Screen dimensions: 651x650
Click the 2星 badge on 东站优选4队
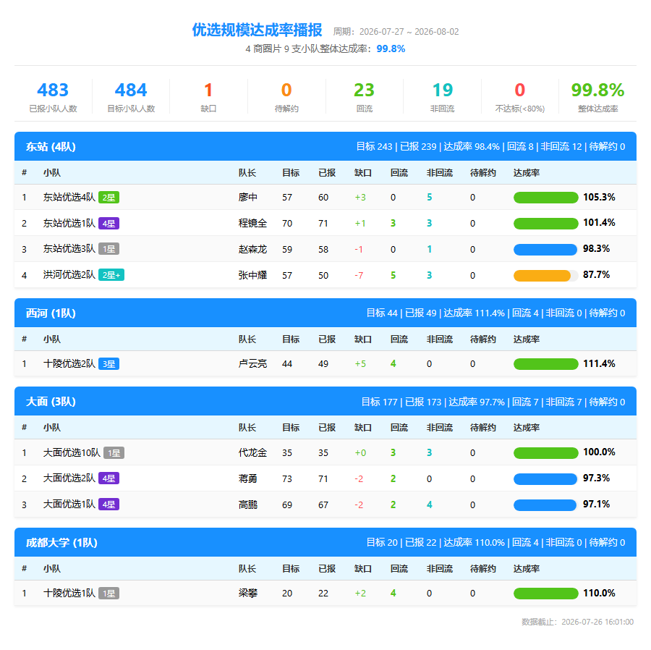[x=109, y=198]
